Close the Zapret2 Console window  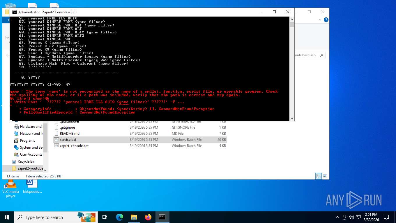point(287,12)
